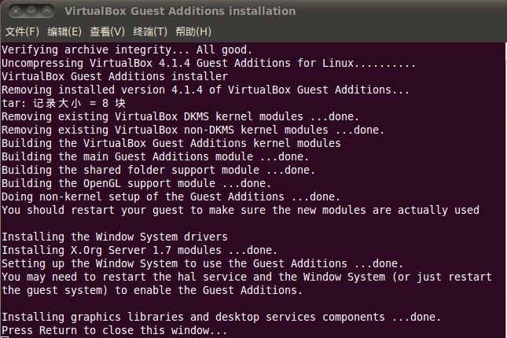The image size is (507, 338).
Task: Open the 查看(V) menu
Action: 107,31
